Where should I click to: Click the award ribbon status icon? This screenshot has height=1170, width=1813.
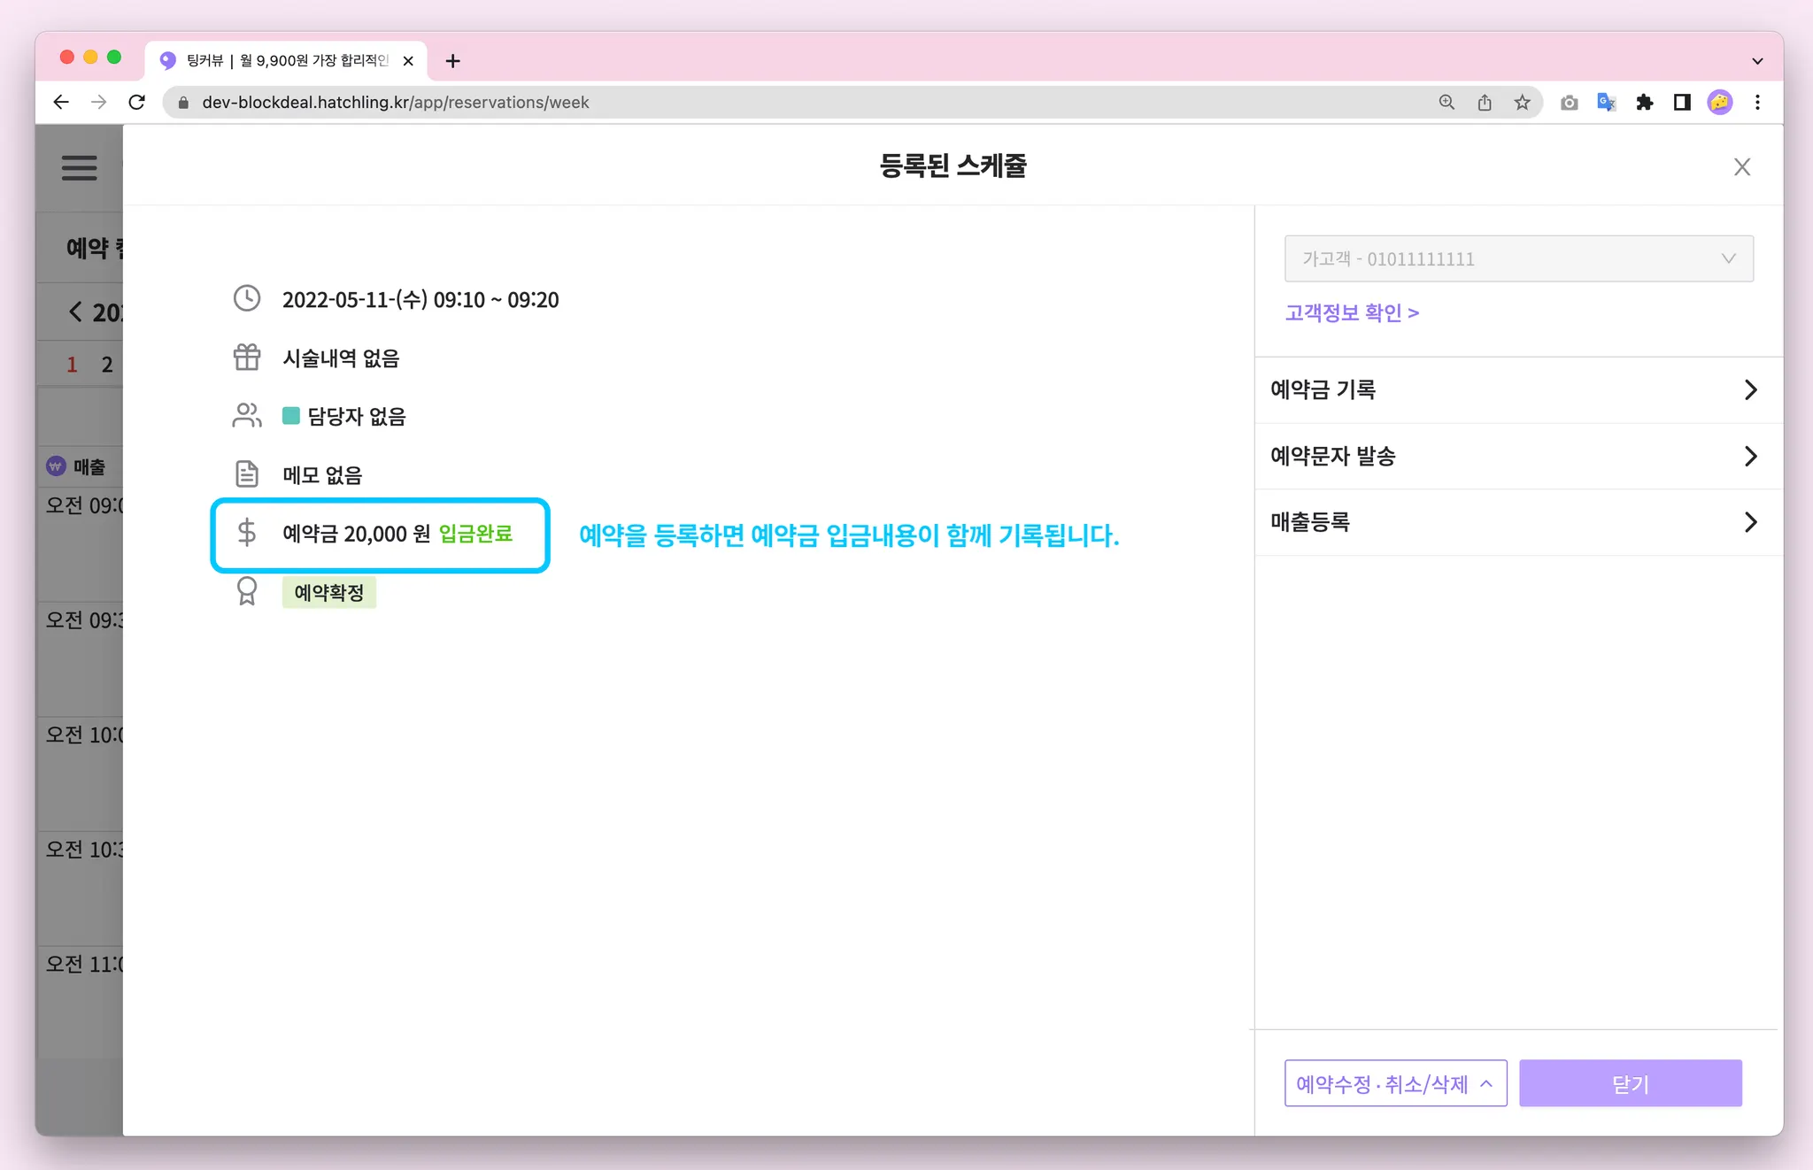coord(247,591)
